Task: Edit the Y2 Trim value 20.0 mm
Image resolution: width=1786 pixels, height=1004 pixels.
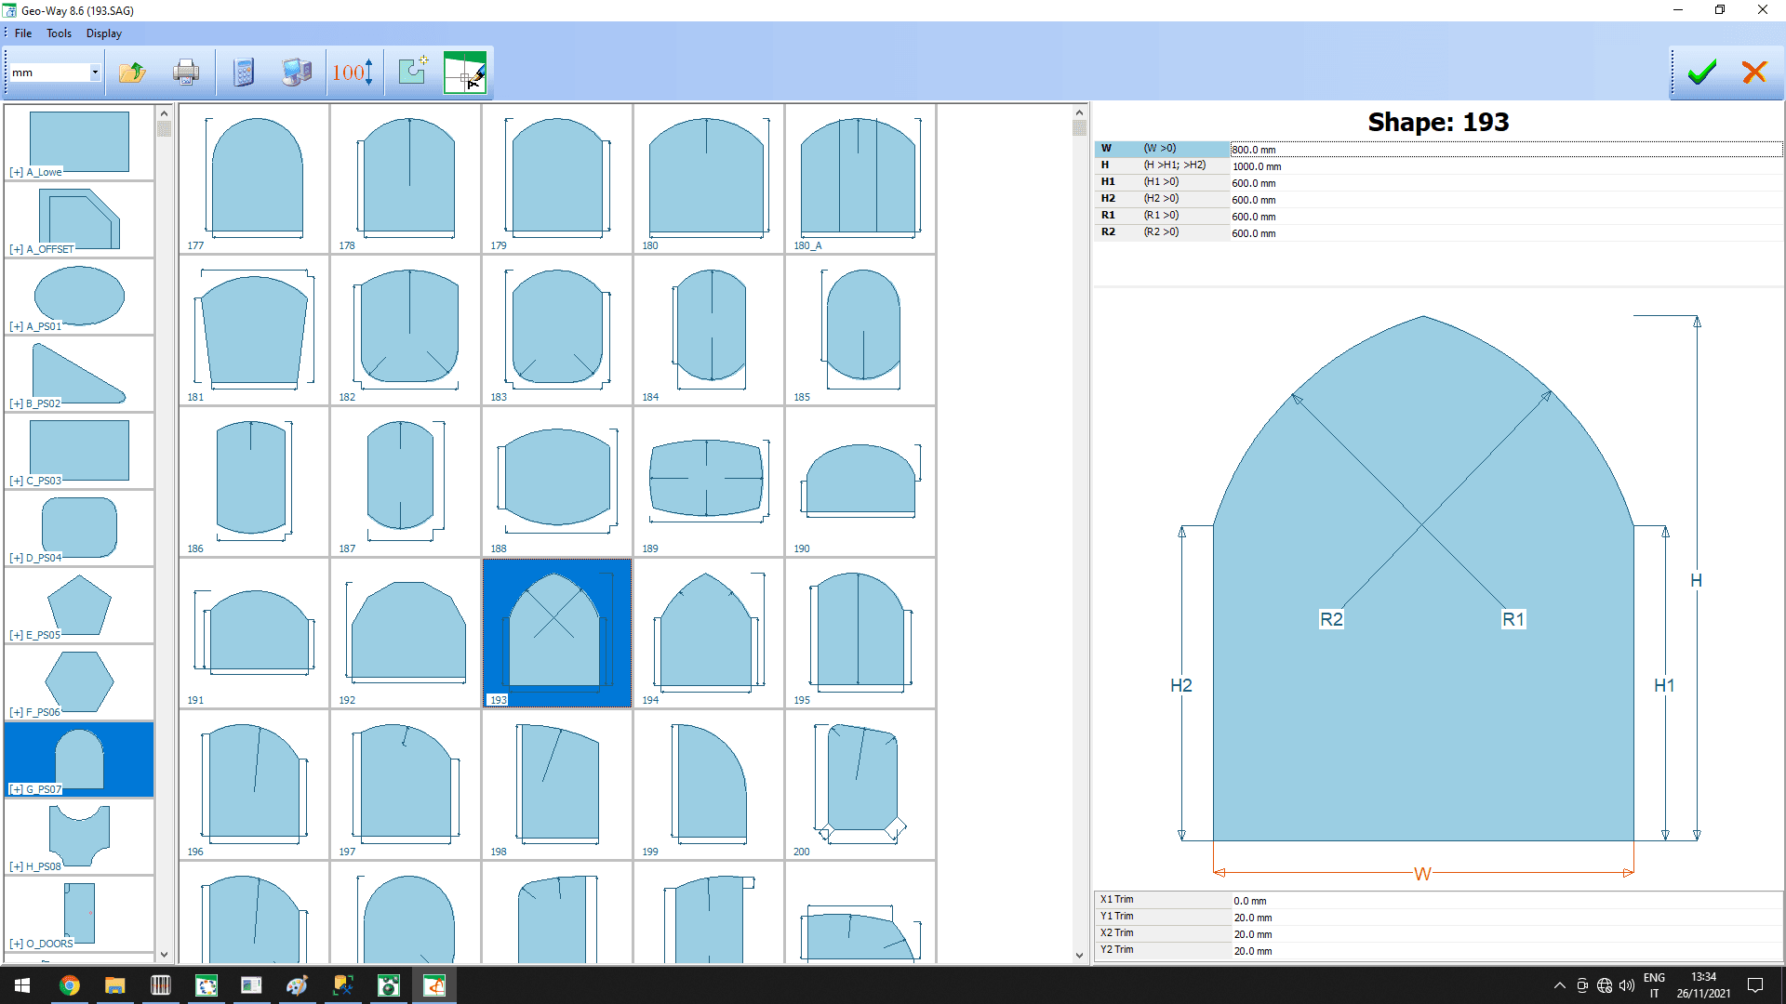Action: [1507, 951]
